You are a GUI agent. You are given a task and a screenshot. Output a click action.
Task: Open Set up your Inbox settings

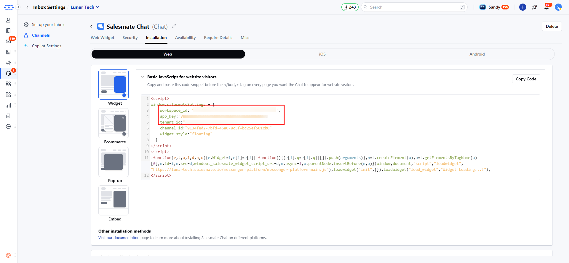pyautogui.click(x=48, y=25)
